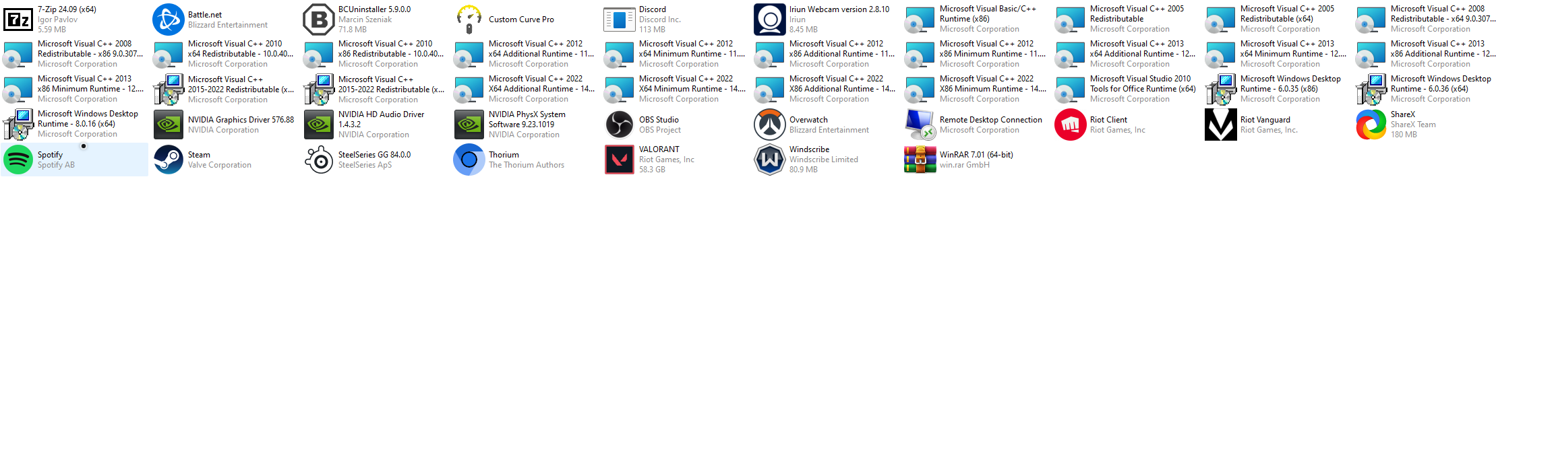Click the Custom Curve Pro gauge icon
The image size is (1556, 453).
[x=469, y=20]
